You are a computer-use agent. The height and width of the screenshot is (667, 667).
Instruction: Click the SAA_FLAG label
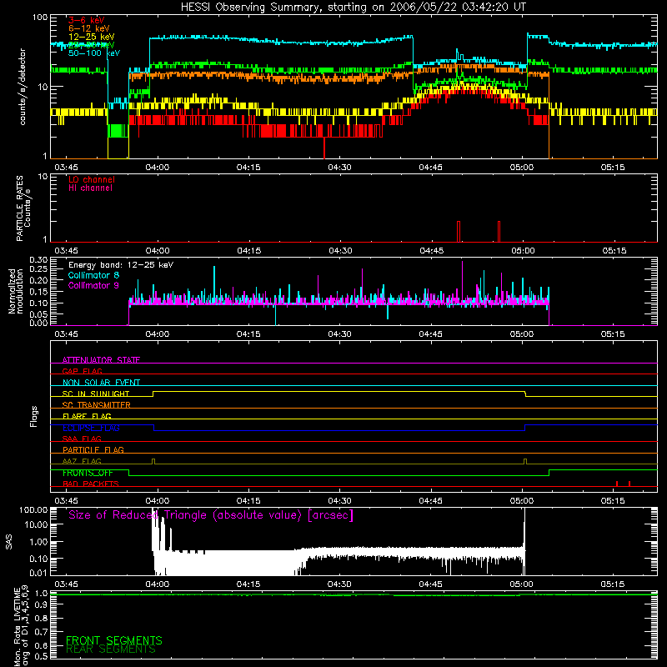coord(82,439)
